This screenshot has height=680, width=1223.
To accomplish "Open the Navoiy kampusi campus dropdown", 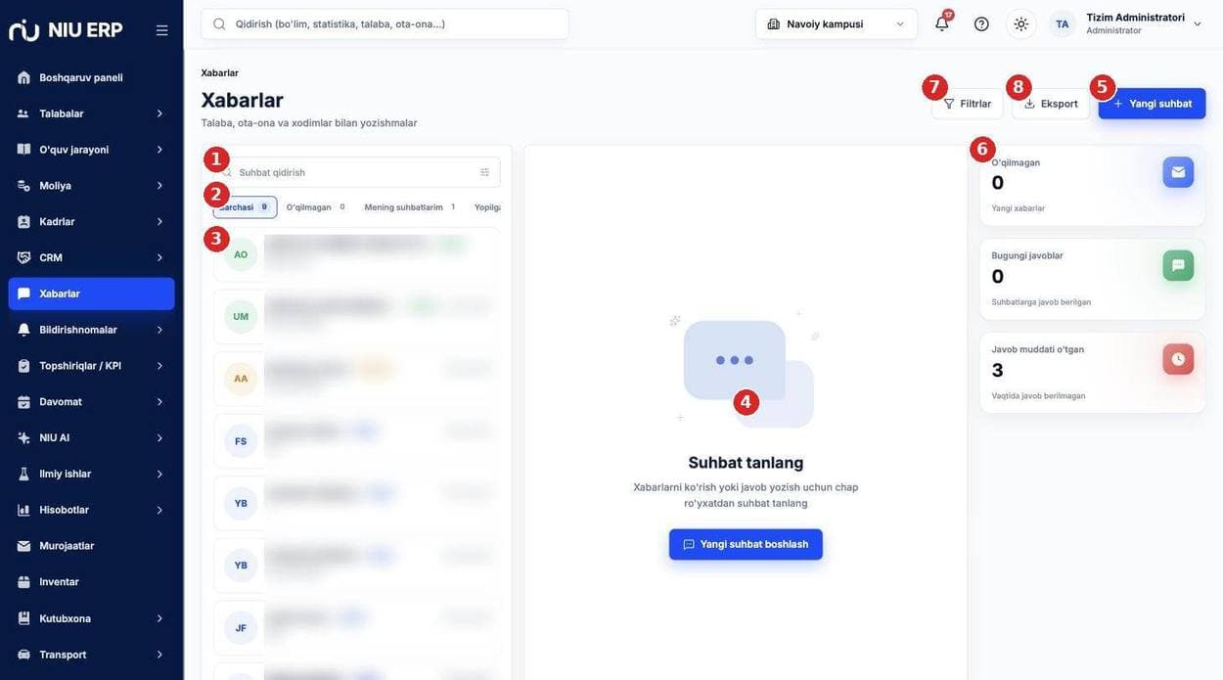I will 837,23.
